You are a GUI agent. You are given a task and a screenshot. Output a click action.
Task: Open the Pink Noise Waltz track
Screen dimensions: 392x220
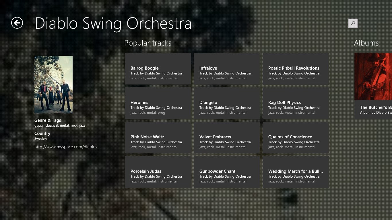158,137
